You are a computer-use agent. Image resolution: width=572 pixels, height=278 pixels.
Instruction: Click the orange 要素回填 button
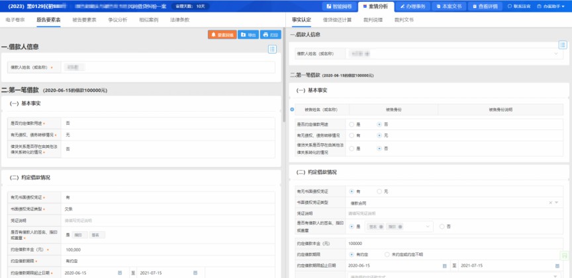coord(222,35)
